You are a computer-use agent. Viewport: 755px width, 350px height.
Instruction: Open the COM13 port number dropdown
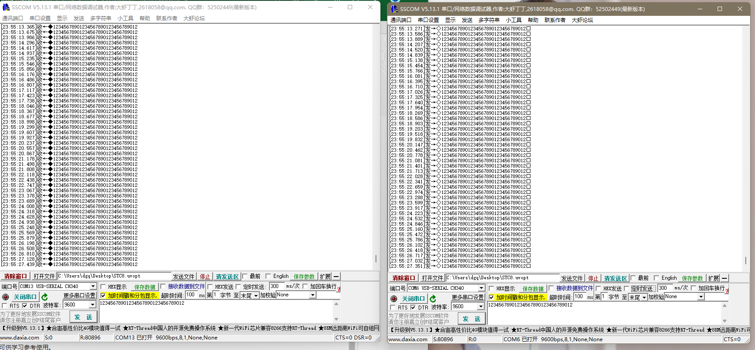93,286
